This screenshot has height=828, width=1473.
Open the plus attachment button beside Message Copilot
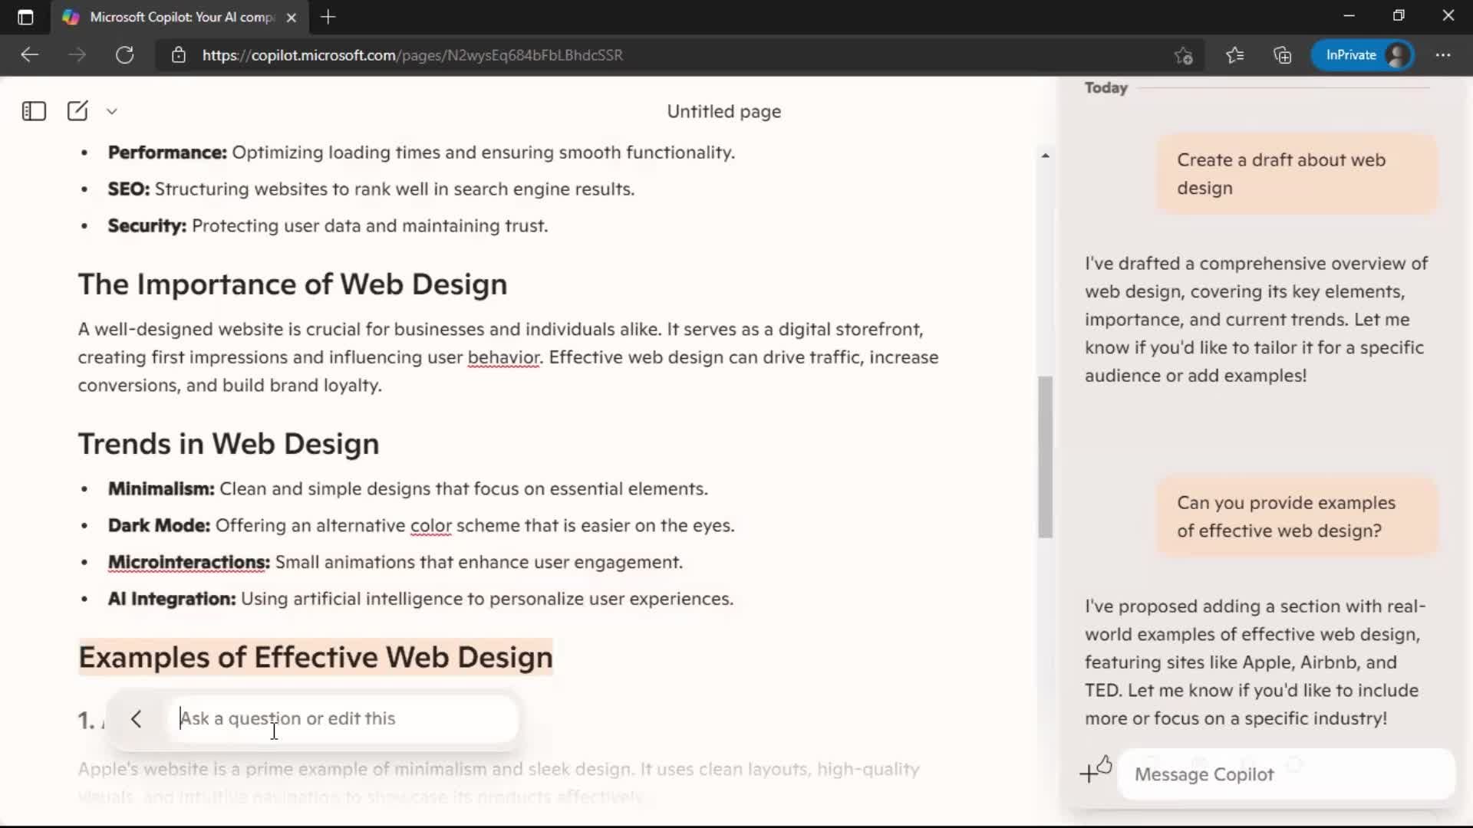1088,774
